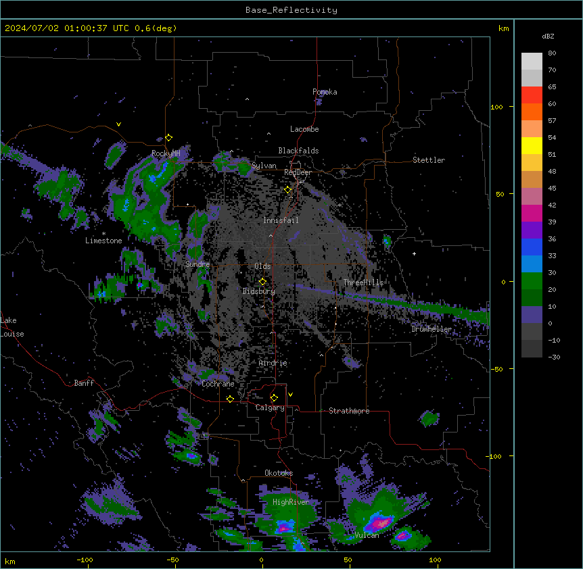Select the purple 39-36 dBZ legend swatch

pos(532,230)
